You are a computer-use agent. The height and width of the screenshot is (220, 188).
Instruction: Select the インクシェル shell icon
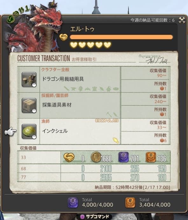(29, 131)
